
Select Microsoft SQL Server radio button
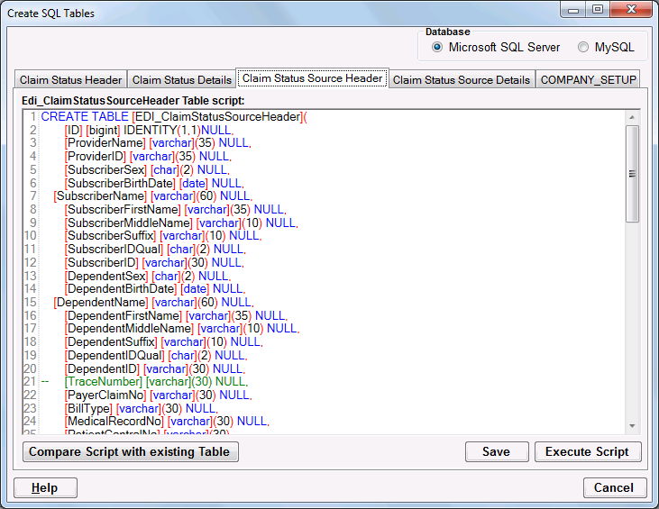point(437,48)
